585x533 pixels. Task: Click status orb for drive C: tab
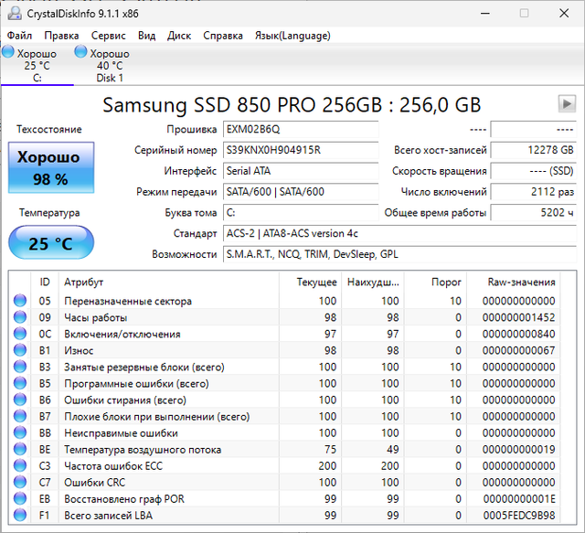coord(8,52)
